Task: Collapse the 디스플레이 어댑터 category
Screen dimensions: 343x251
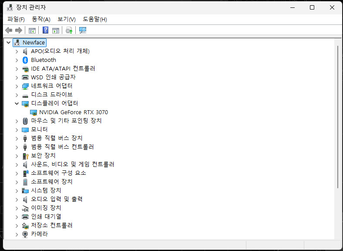Action: [x=17, y=103]
